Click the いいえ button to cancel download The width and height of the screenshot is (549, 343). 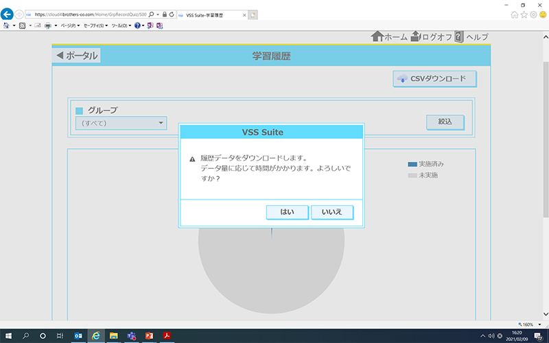332,213
